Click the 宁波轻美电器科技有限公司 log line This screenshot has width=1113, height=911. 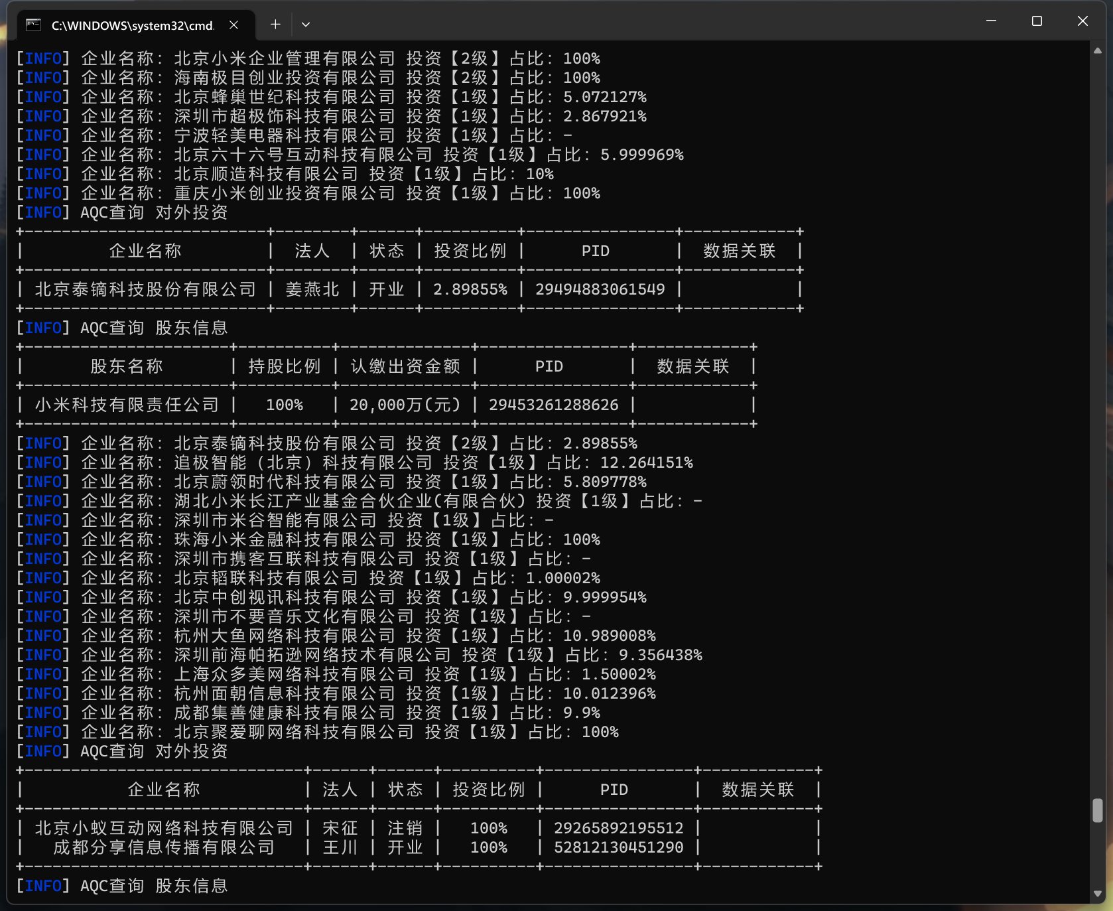coord(294,135)
